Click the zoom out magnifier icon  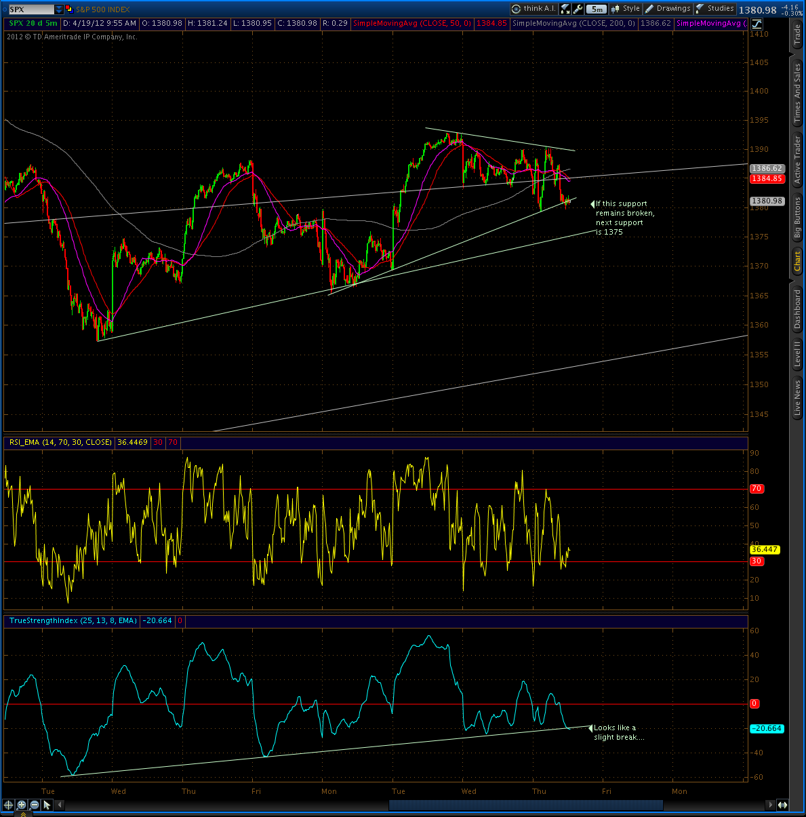pyautogui.click(x=34, y=805)
